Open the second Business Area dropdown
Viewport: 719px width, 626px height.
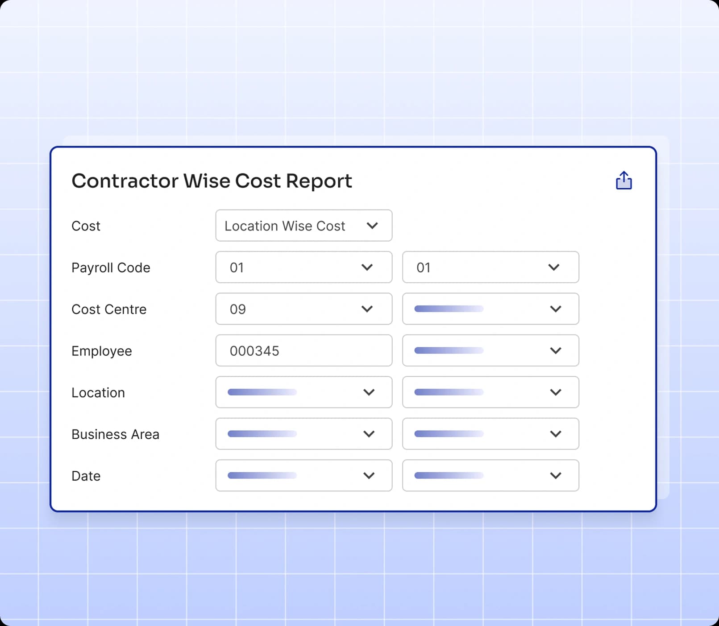click(x=490, y=433)
